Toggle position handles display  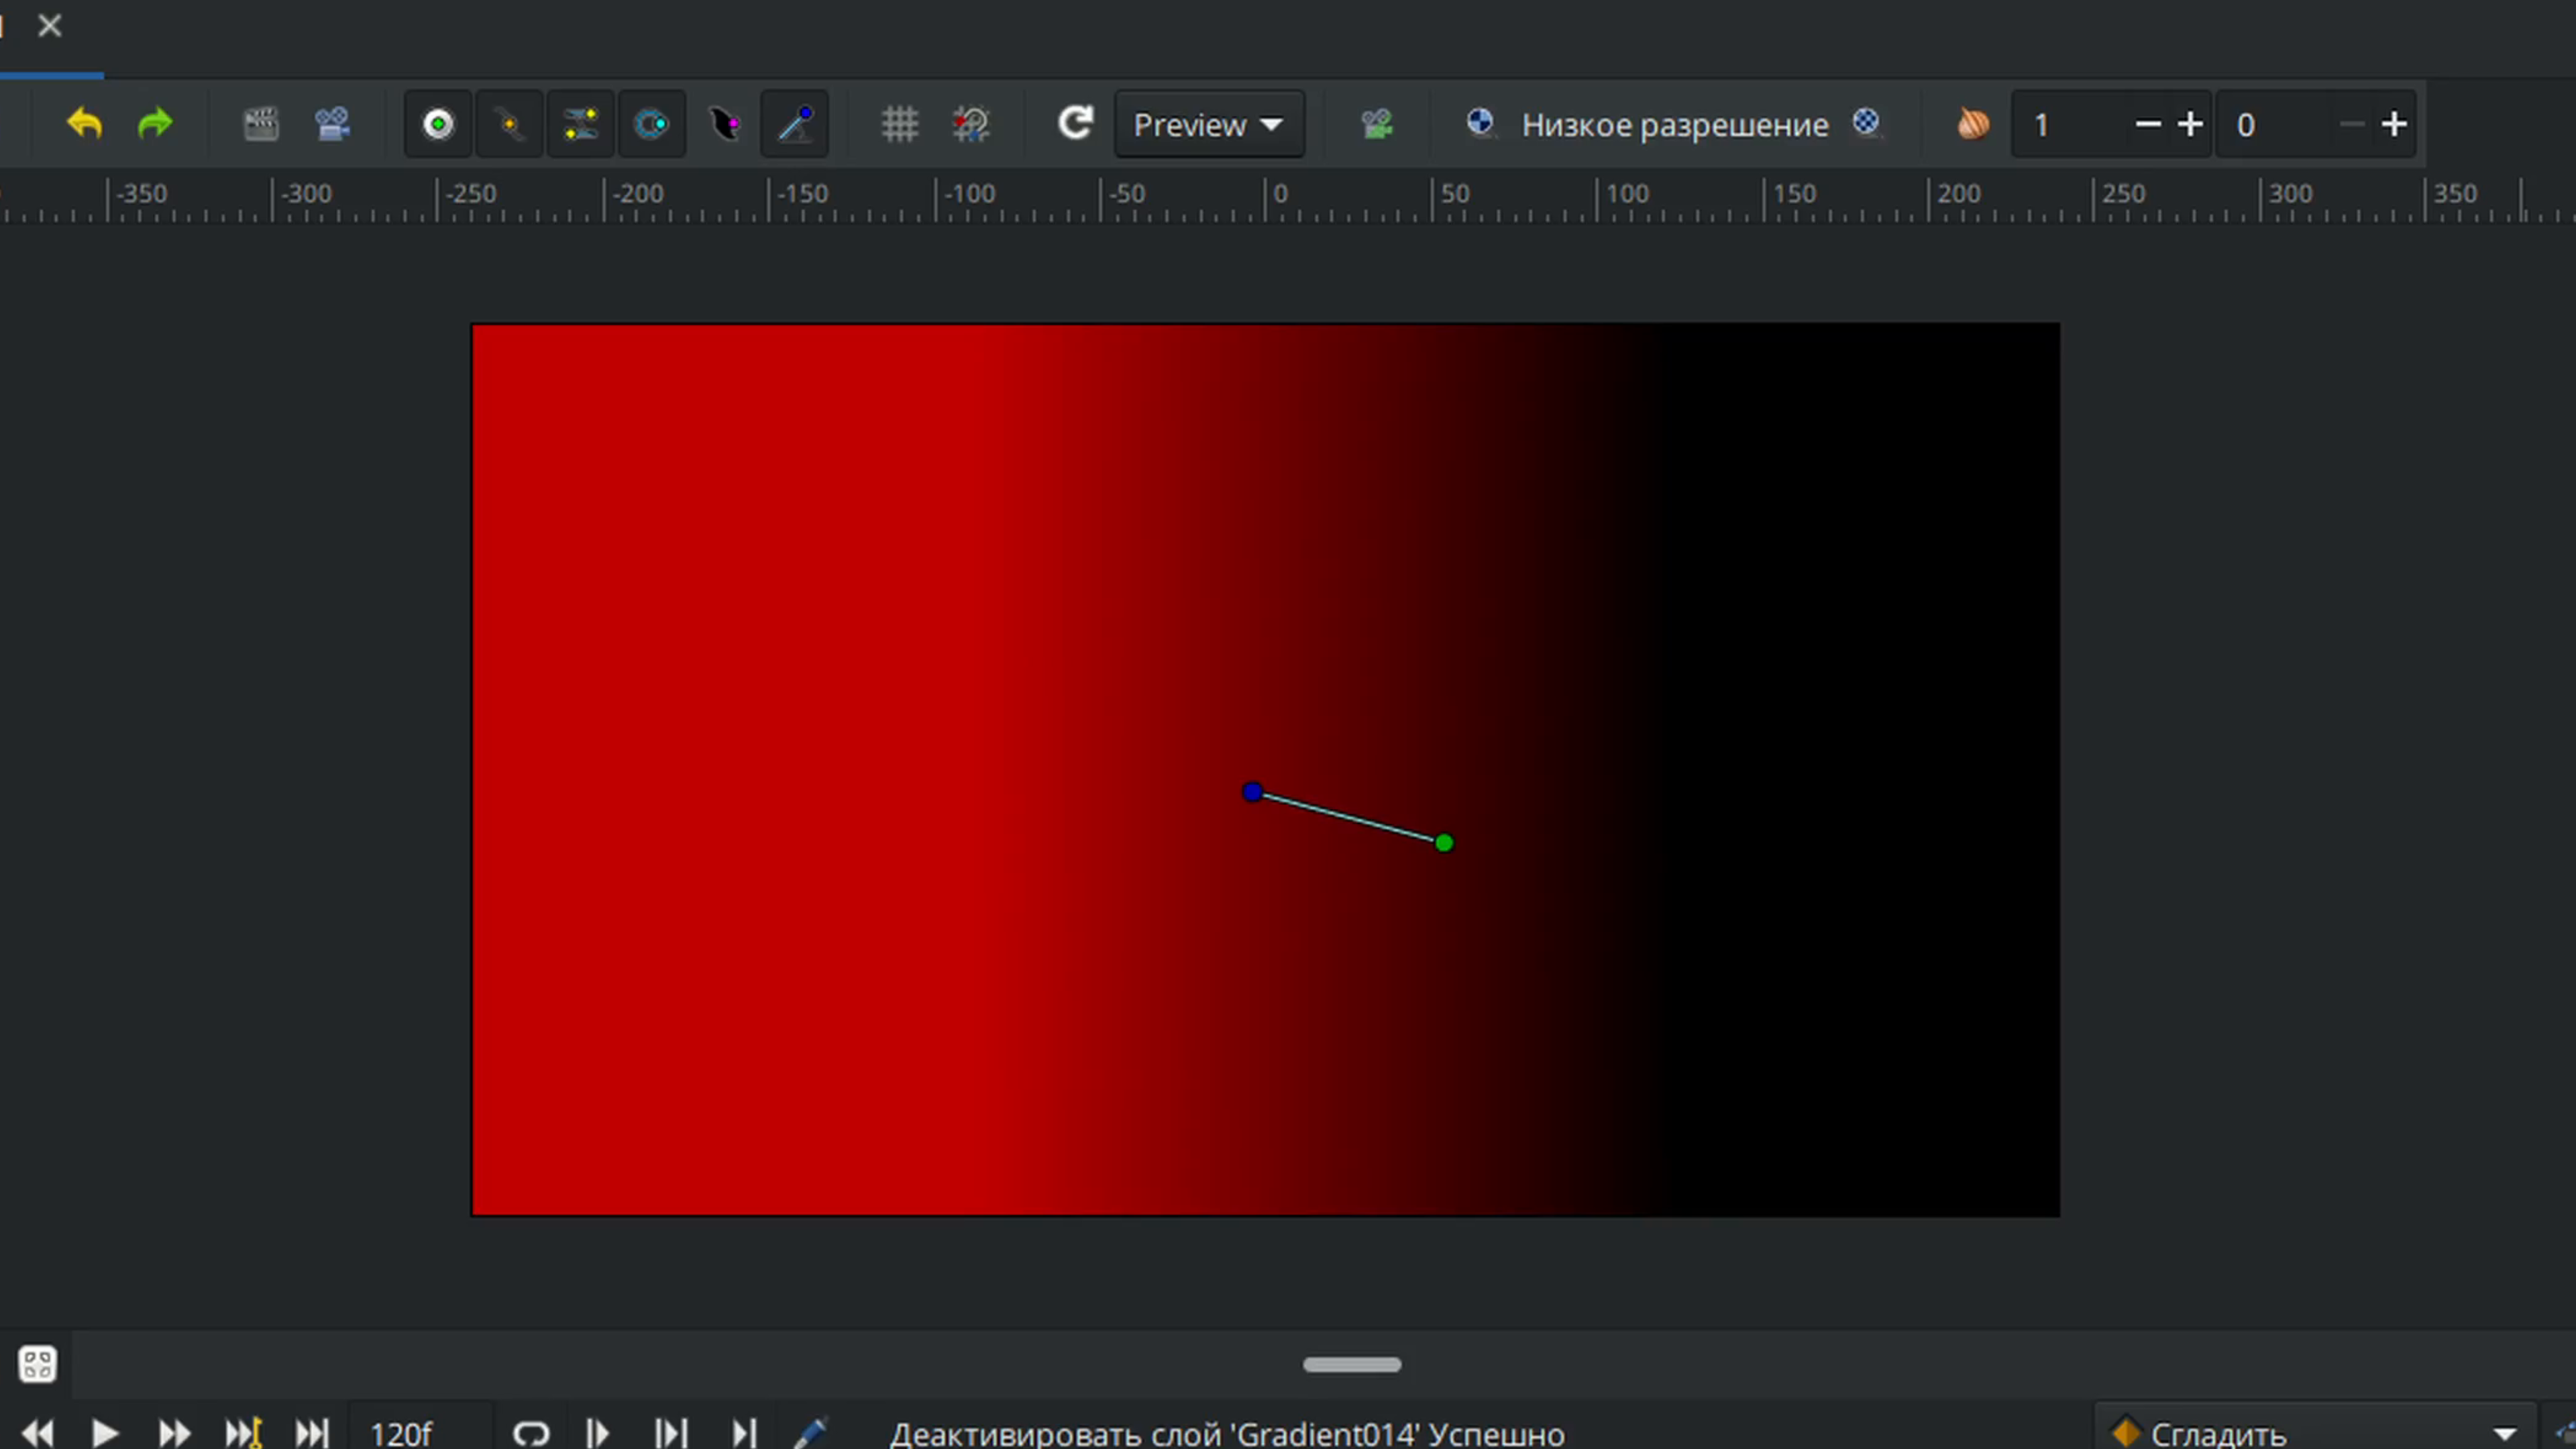click(438, 124)
